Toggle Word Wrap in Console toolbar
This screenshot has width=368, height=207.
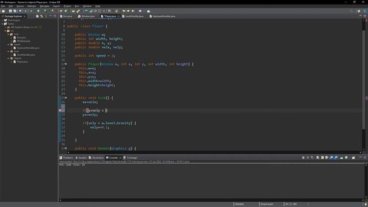coord(327,158)
